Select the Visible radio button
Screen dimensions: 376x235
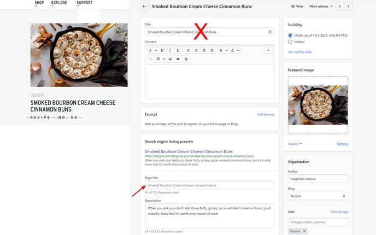click(290, 35)
